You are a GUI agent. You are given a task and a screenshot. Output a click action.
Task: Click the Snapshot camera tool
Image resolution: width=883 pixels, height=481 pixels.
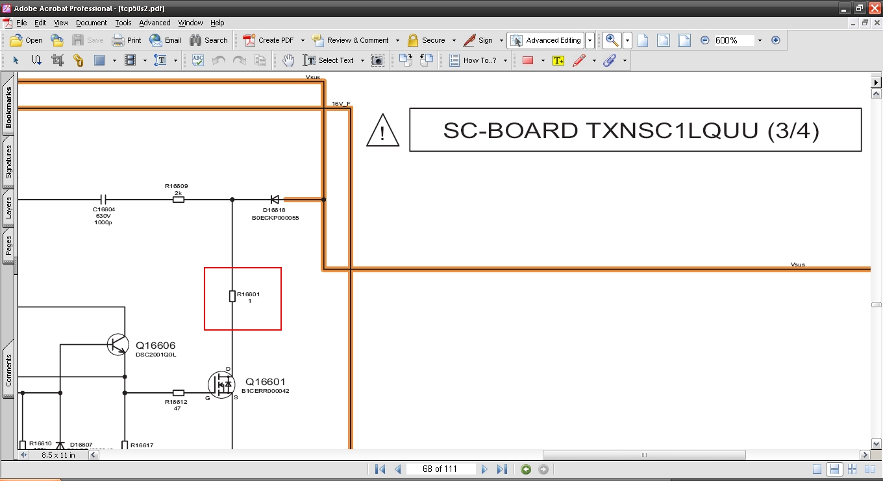point(377,60)
